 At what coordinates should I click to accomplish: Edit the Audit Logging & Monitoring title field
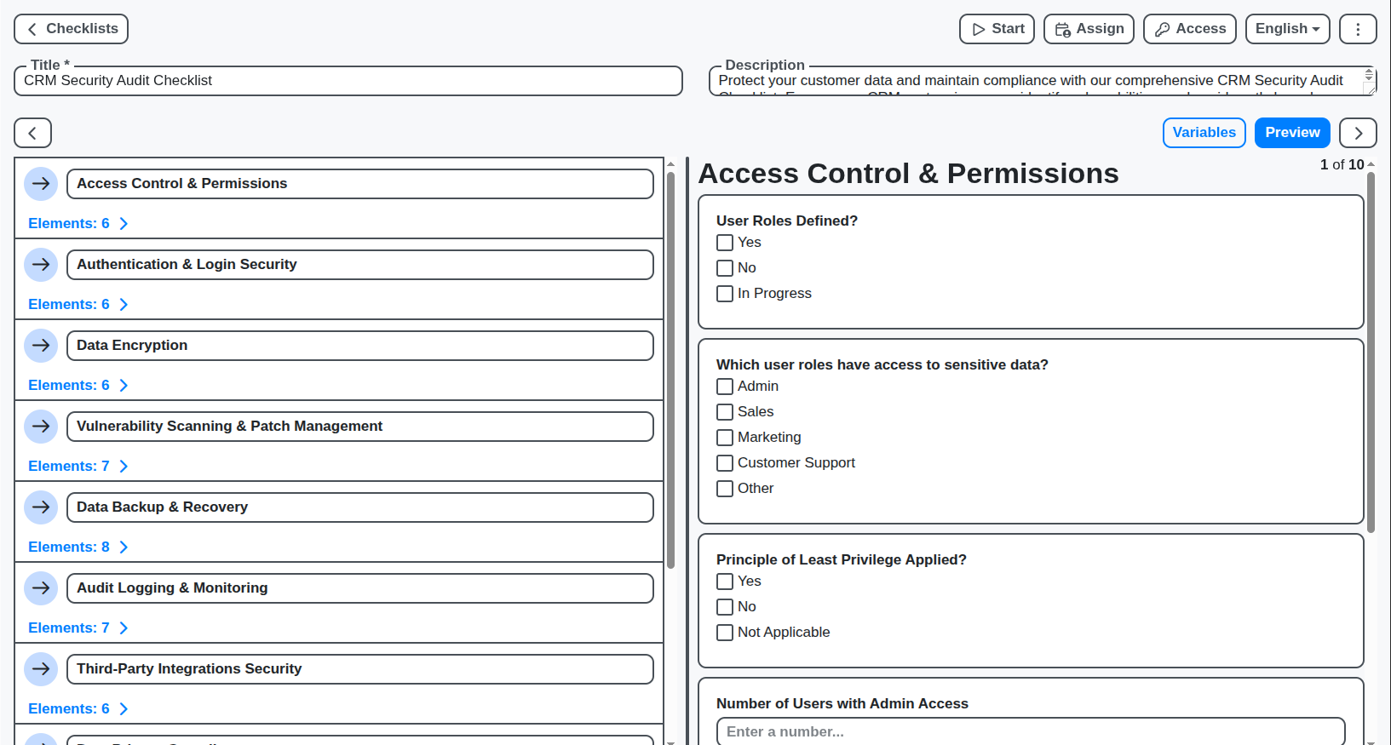pos(360,588)
